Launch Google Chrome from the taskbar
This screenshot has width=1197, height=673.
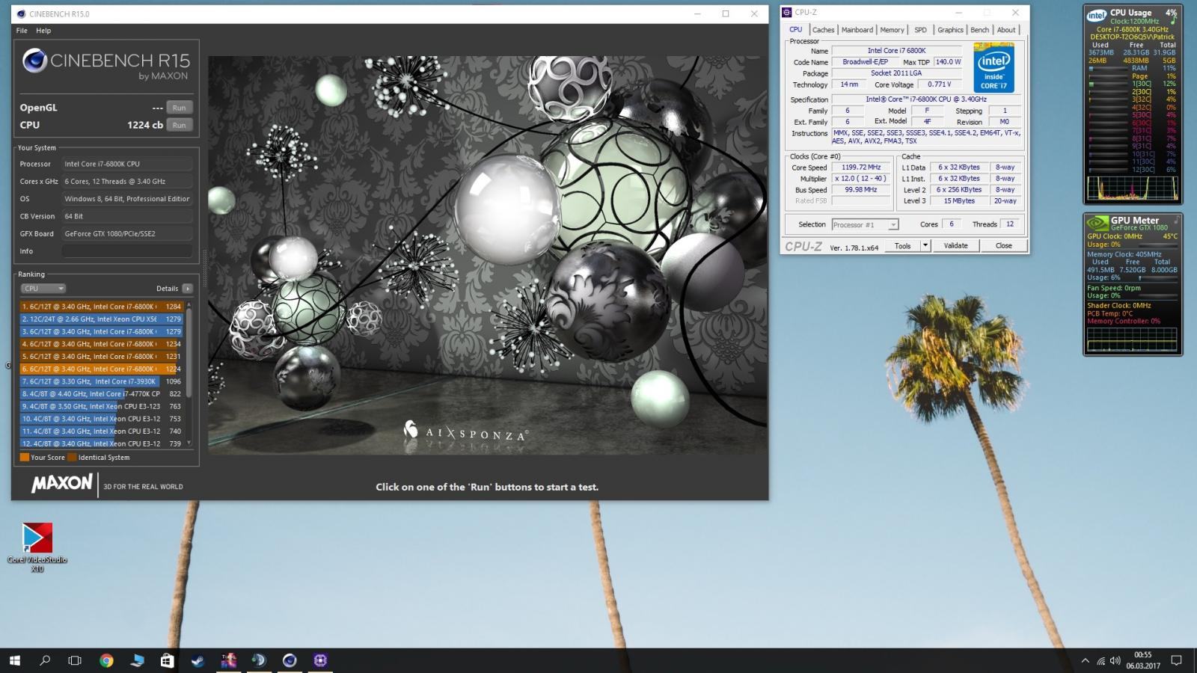pos(106,660)
